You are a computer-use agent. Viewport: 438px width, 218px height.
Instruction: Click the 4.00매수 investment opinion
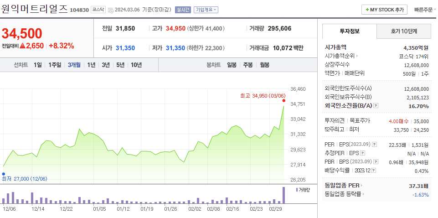tap(399, 121)
